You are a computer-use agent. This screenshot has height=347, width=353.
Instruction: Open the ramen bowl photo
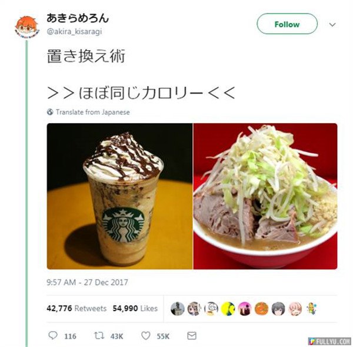click(x=265, y=196)
